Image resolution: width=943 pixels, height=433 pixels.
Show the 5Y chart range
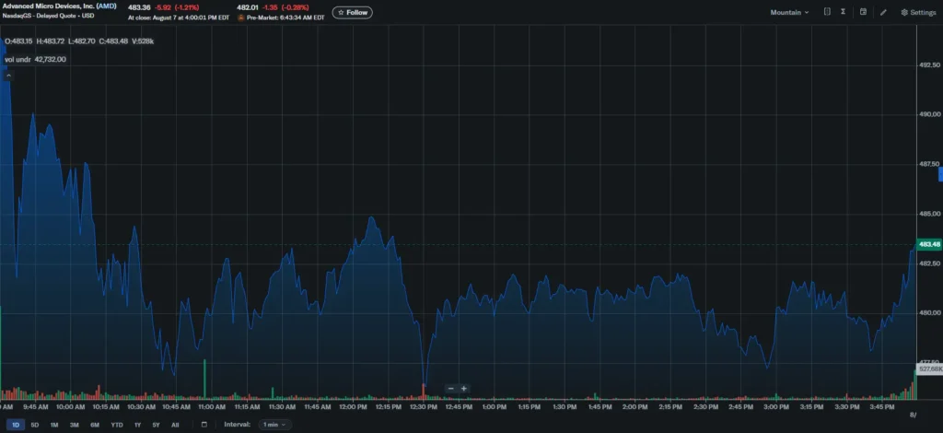[156, 425]
